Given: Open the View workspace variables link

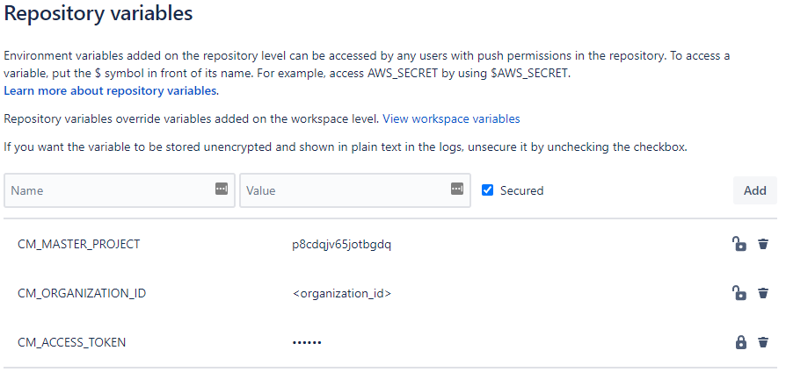Looking at the screenshot, I should 451,118.
